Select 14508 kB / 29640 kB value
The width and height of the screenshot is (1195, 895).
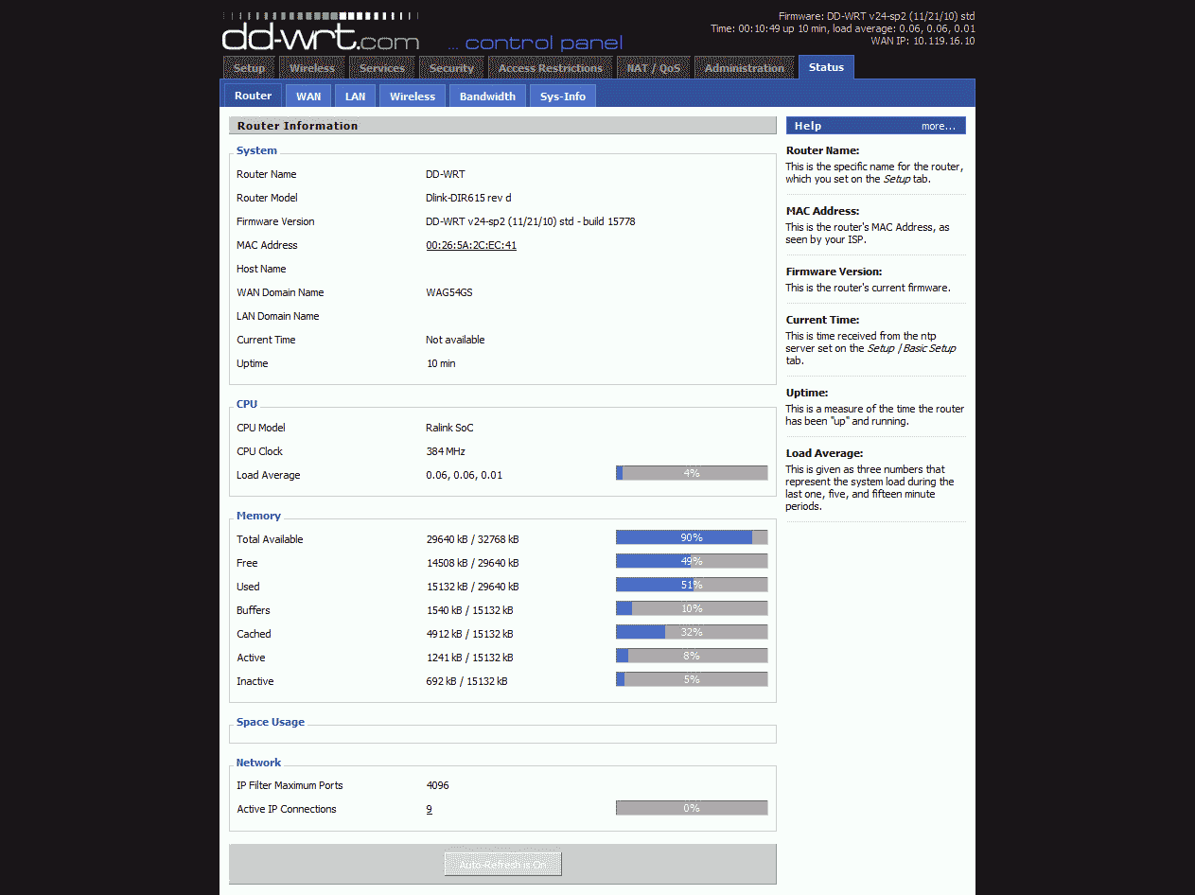[472, 563]
